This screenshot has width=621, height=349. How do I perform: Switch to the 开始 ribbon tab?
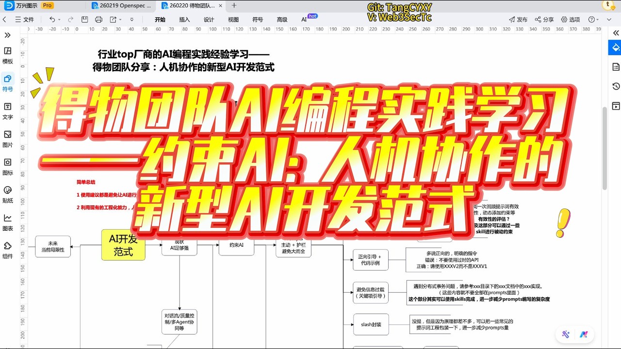point(160,19)
